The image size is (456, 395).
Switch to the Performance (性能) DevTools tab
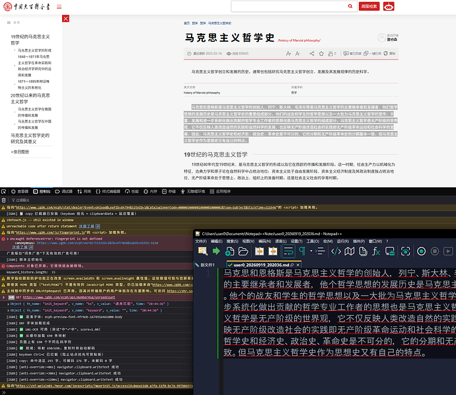132,191
